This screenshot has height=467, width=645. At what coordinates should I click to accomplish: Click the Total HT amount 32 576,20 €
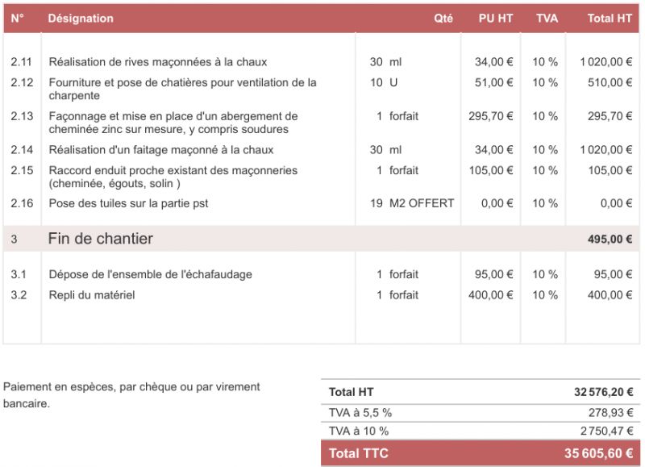[x=603, y=392]
